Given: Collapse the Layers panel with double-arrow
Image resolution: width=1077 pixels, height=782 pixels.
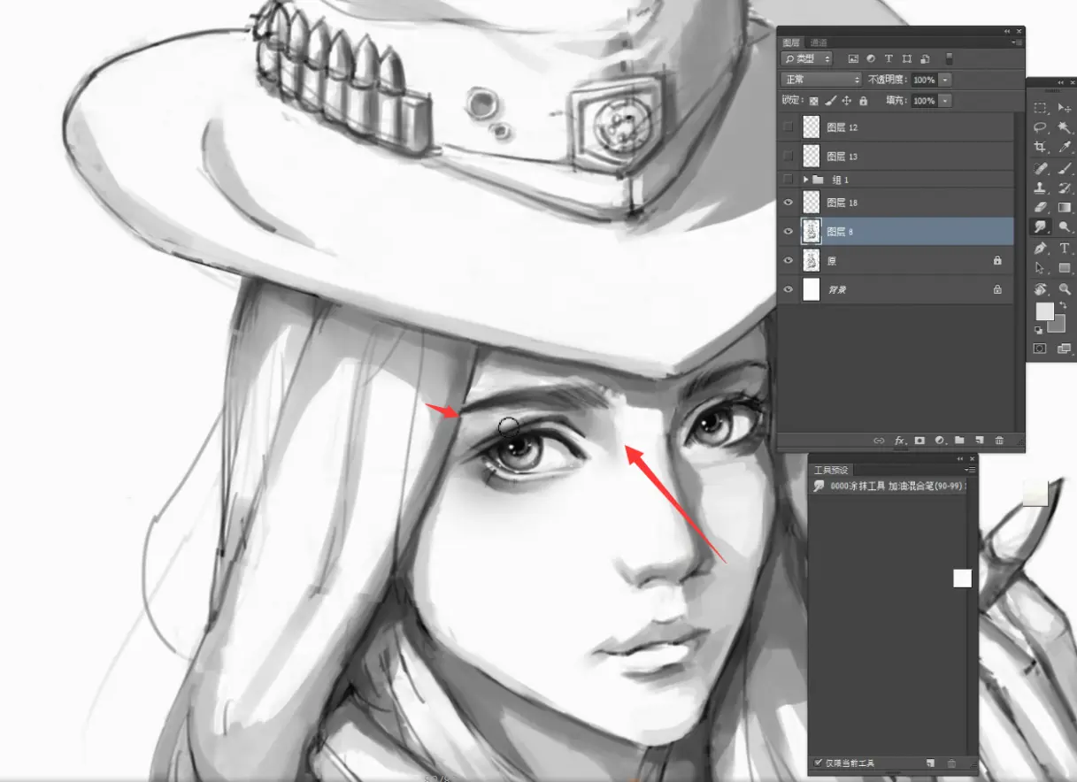Looking at the screenshot, I should (x=1006, y=31).
